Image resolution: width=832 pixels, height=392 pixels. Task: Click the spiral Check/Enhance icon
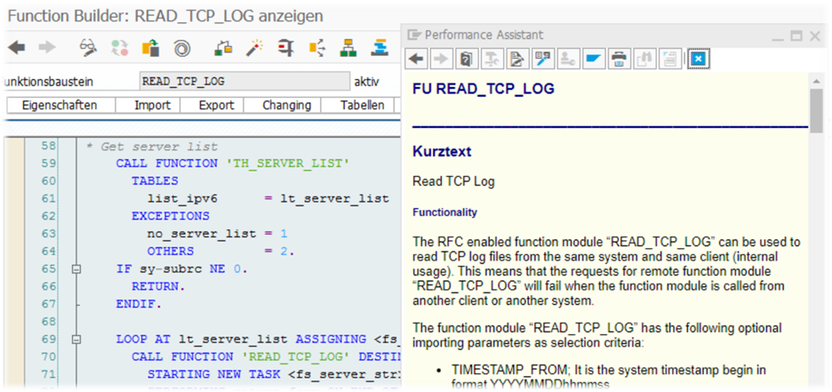(182, 48)
